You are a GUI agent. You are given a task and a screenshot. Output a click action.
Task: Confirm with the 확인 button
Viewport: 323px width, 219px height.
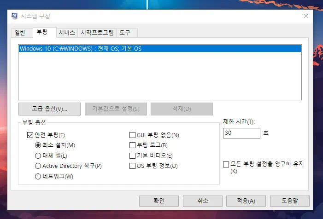[159, 201]
